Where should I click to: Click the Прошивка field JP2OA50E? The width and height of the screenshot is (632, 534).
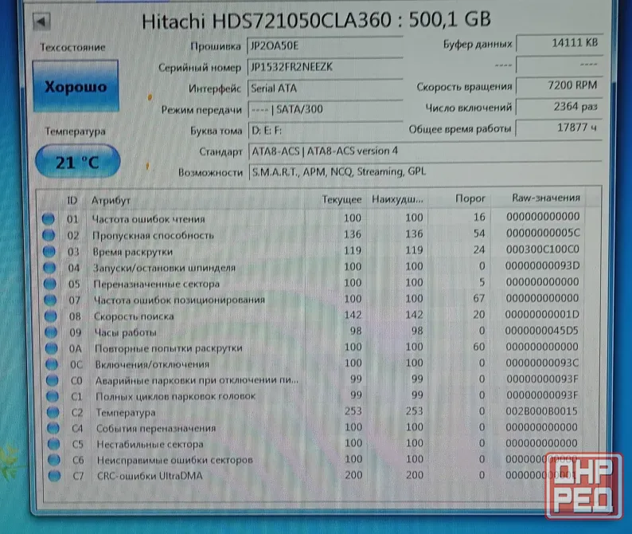point(325,45)
